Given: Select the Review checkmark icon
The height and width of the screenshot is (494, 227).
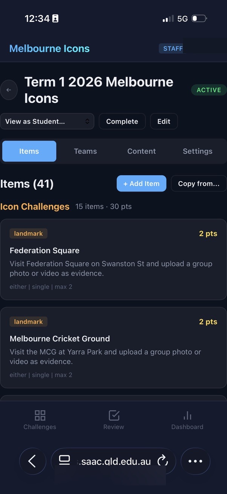Looking at the screenshot, I should [x=114, y=419].
